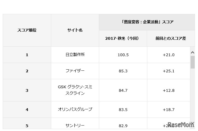Click the GSK グラクソ･スミスクライン entry
198x131 pixels.
(75, 90)
